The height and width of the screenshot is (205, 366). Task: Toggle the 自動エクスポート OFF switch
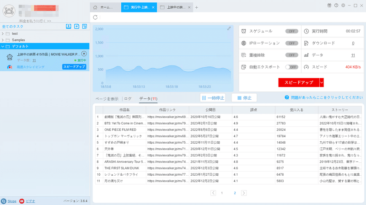(291, 67)
